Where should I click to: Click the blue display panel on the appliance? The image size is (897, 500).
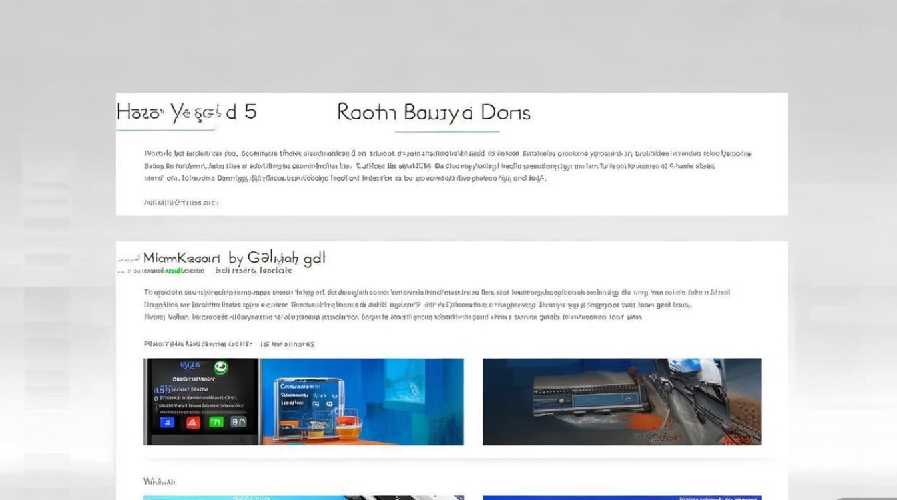click(299, 395)
